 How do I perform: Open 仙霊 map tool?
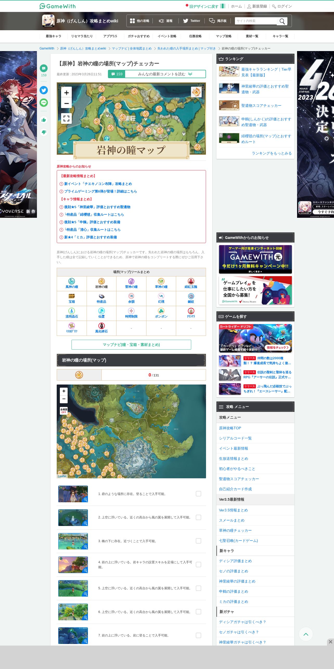[x=101, y=313]
